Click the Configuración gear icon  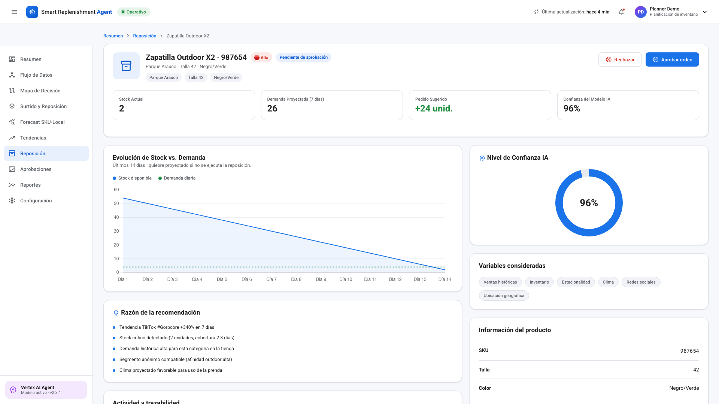pos(12,201)
